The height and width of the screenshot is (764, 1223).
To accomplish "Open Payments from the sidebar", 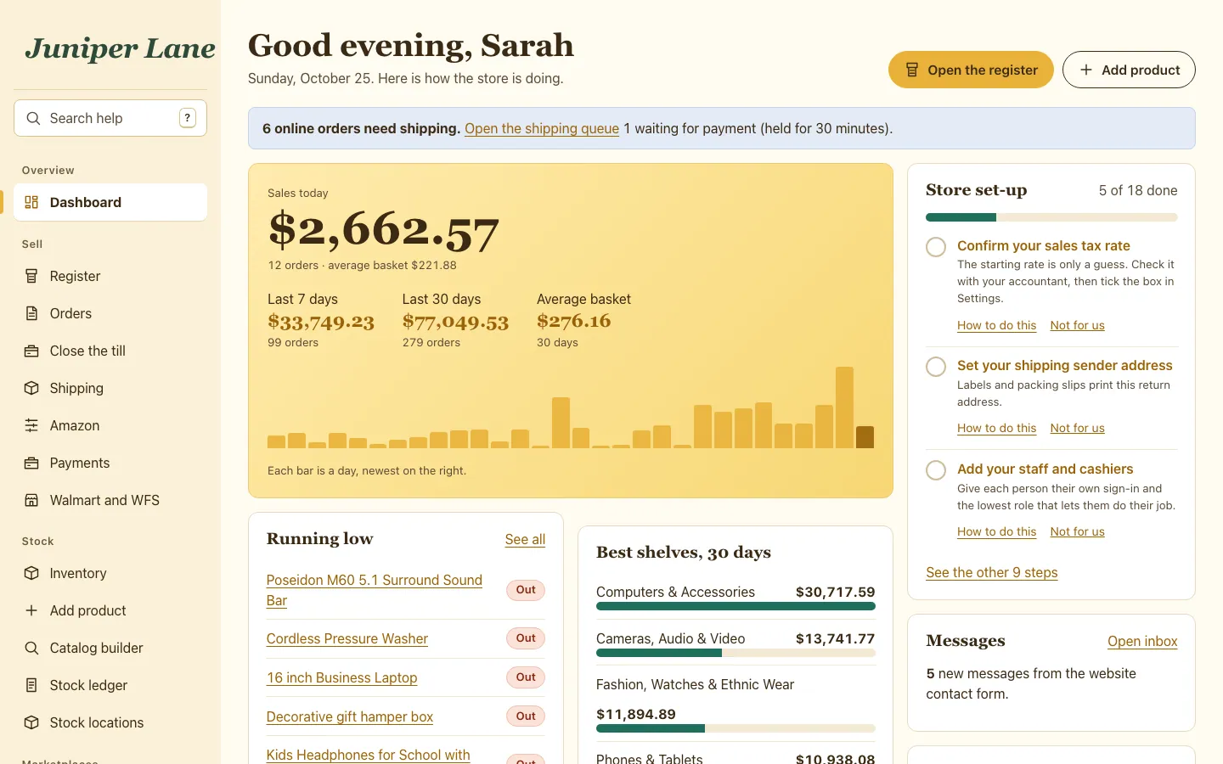I will click(110, 463).
